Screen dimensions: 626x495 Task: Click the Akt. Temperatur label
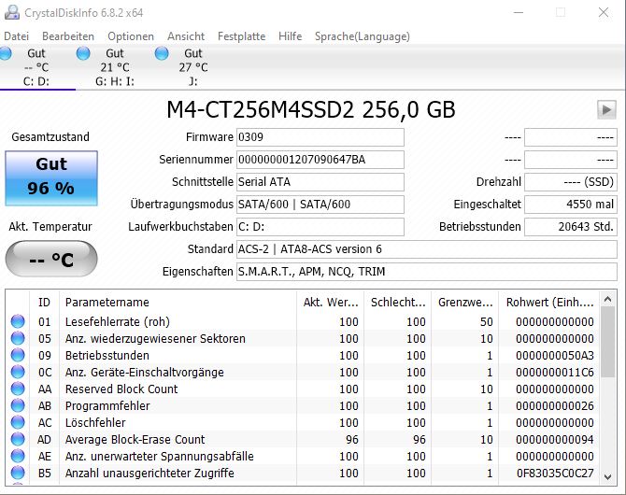[50, 227]
